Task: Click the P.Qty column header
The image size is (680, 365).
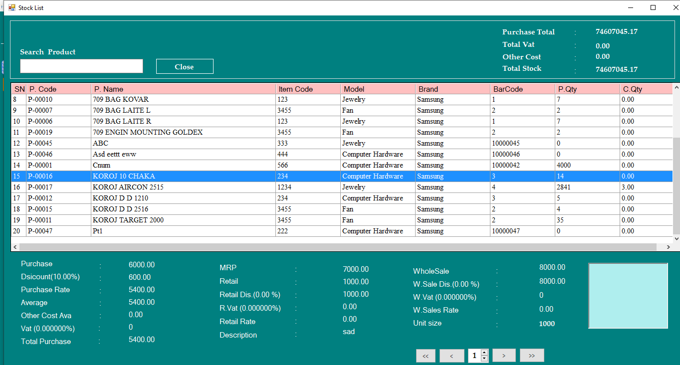Action: point(586,88)
